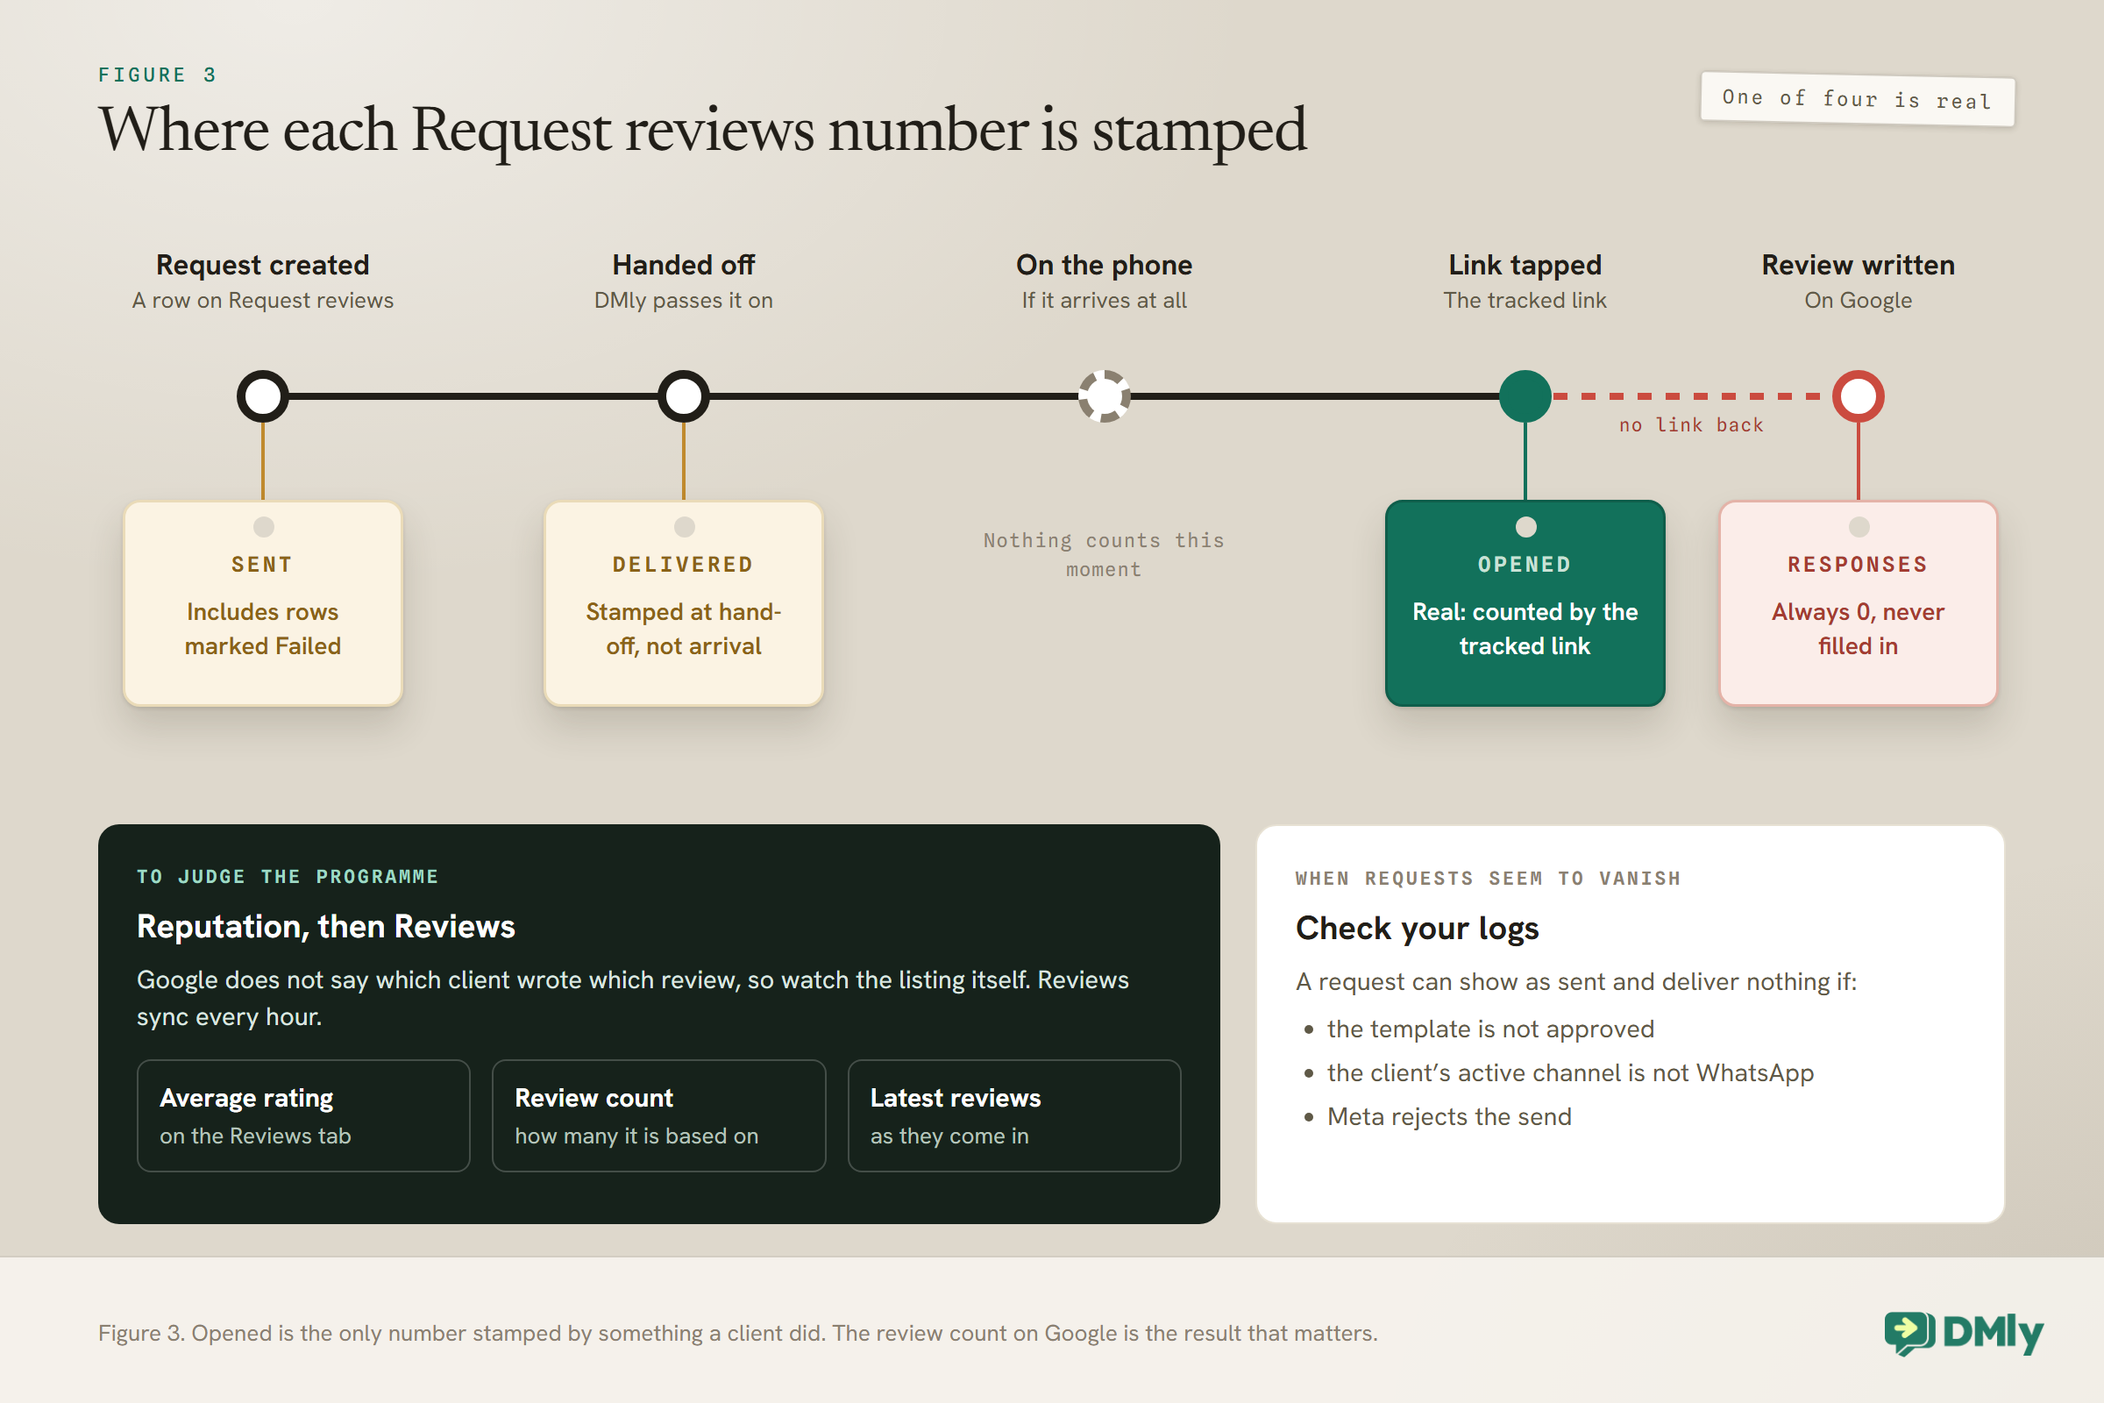The height and width of the screenshot is (1403, 2104).
Task: Click 'Handed off' stage heading
Action: 684,265
